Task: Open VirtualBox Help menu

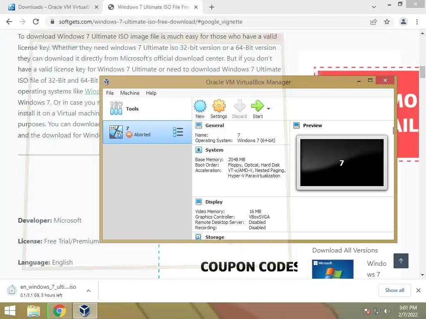Action: click(x=151, y=93)
